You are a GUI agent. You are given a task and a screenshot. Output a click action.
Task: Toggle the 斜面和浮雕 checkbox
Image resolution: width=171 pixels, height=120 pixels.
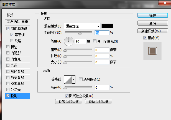click(8, 29)
